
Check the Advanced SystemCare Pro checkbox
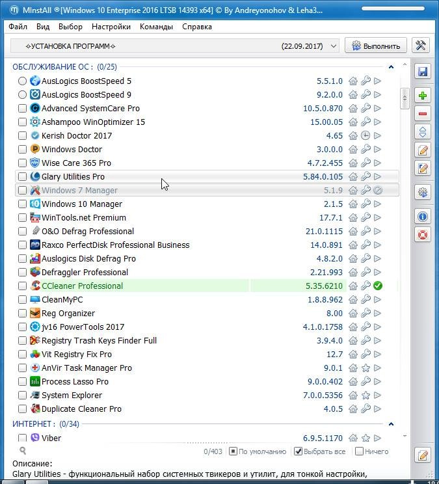(x=22, y=109)
